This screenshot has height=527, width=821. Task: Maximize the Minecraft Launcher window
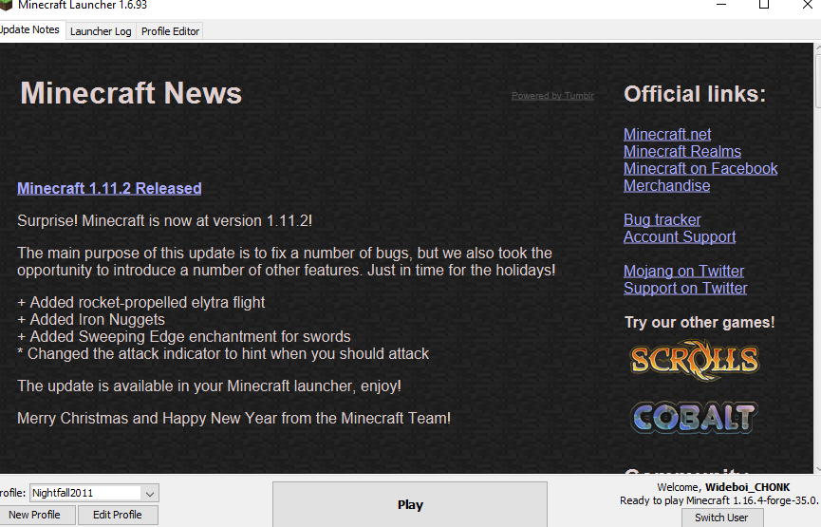(x=764, y=5)
